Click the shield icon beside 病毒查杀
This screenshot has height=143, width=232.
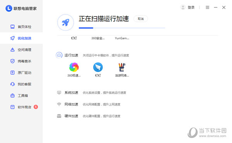(x=12, y=61)
